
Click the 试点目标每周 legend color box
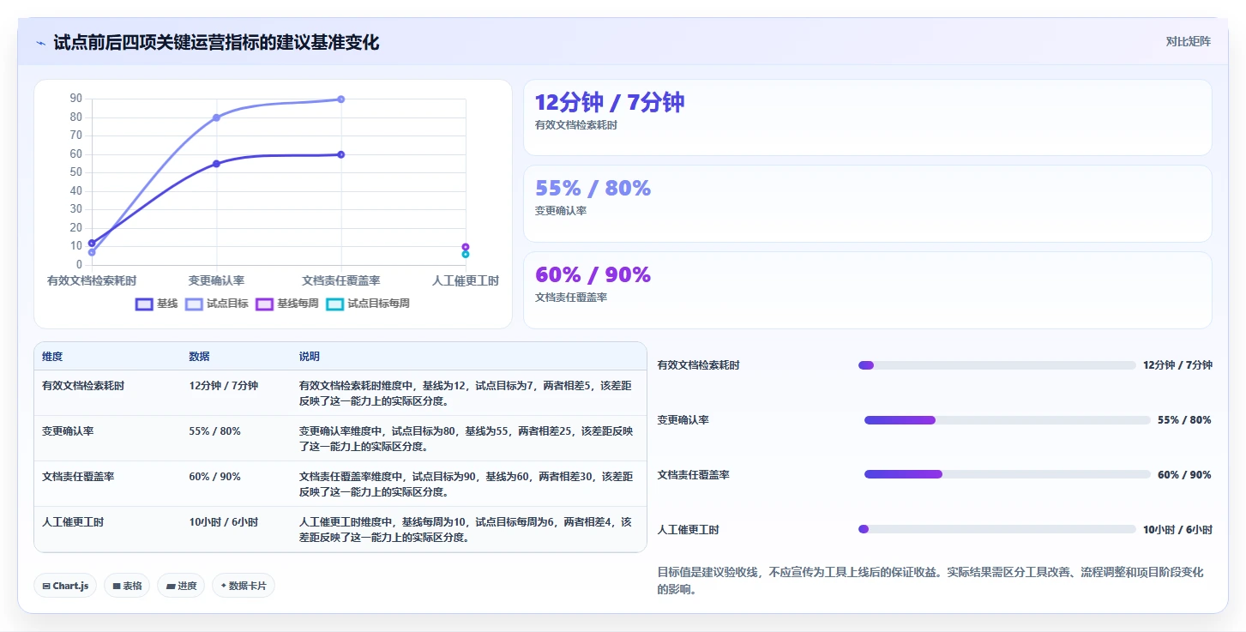(335, 304)
